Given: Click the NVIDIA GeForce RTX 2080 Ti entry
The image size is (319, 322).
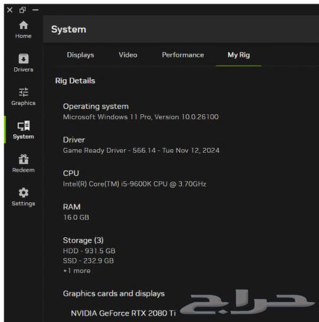Looking at the screenshot, I should [123, 313].
